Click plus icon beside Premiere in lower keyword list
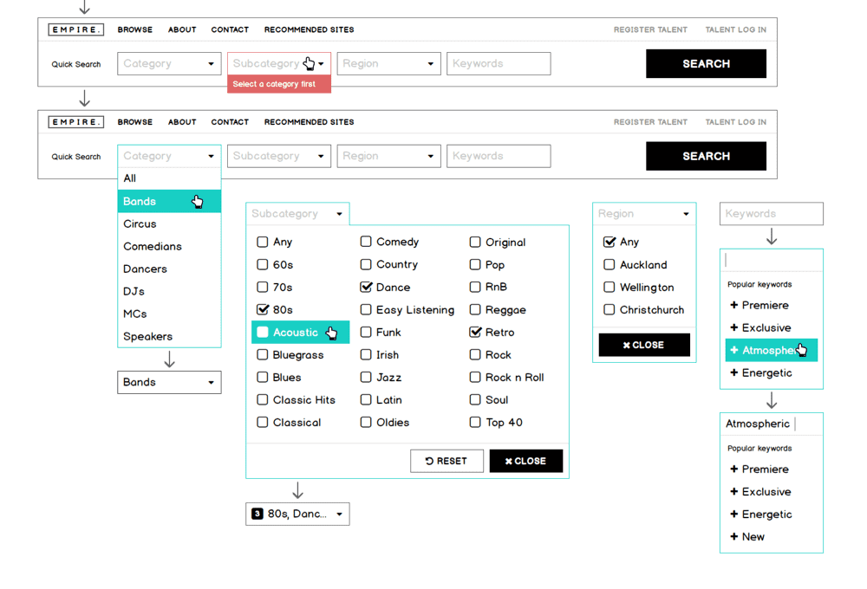 [733, 469]
